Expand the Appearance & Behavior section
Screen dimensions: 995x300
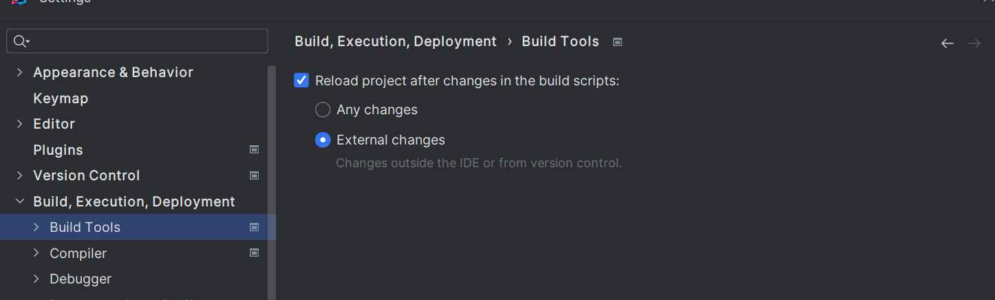tap(19, 72)
